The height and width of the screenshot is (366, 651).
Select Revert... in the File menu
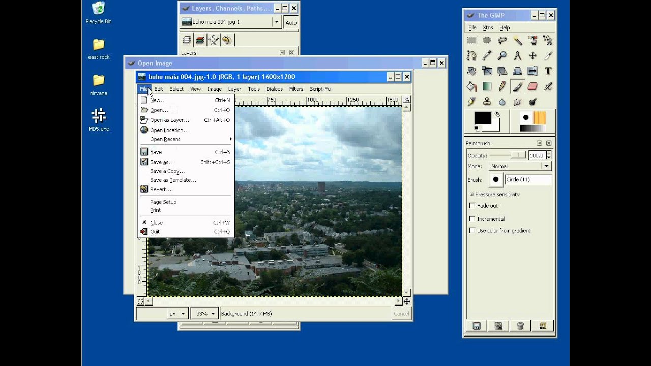pos(186,189)
